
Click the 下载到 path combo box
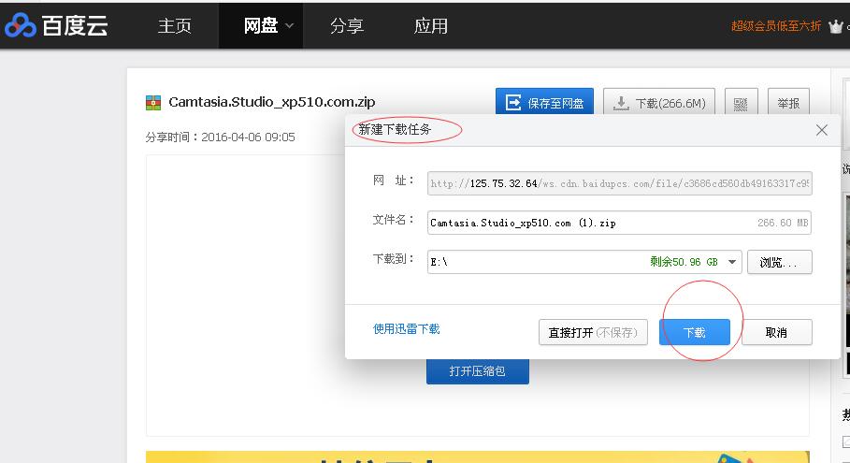(x=584, y=262)
